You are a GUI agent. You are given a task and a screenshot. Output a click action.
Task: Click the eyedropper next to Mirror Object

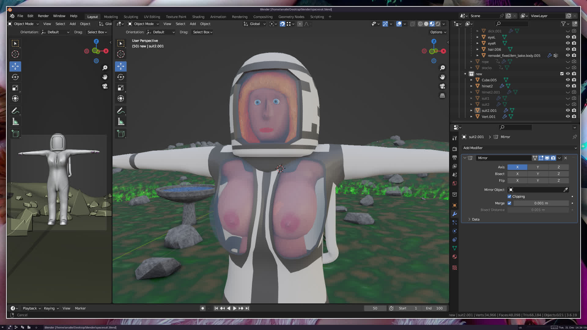[x=566, y=190]
